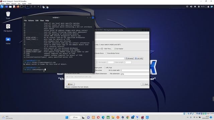
Task: Open Home folder desktop icon
Action: click(x=8, y=41)
